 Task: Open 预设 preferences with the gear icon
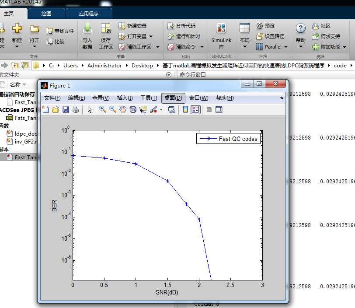(x=259, y=26)
